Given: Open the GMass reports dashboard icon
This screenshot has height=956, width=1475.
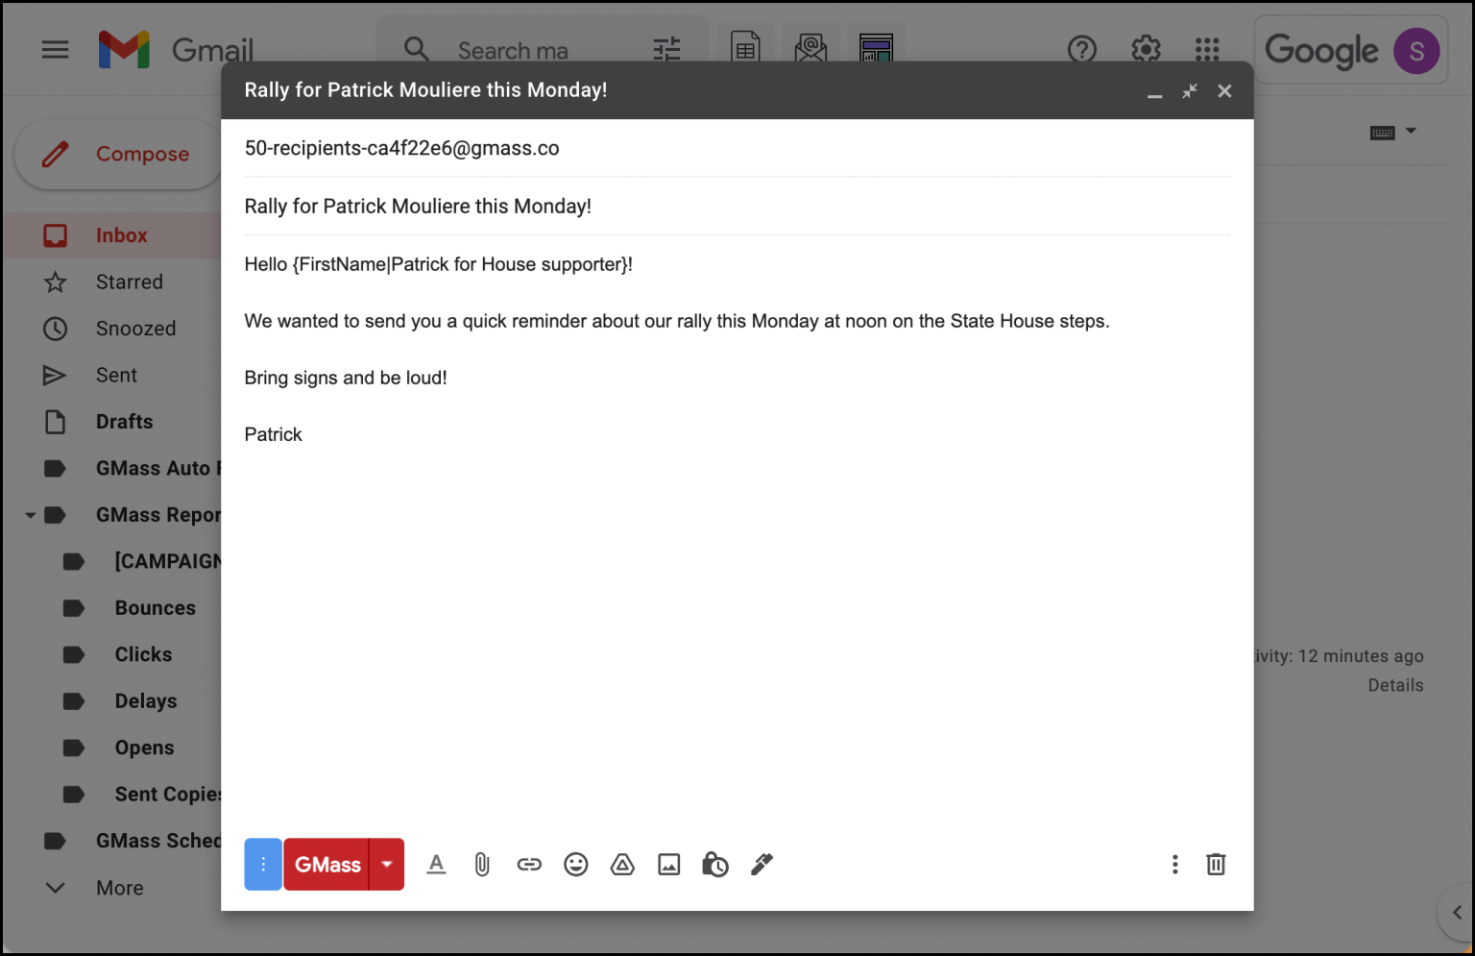Looking at the screenshot, I should click(875, 48).
